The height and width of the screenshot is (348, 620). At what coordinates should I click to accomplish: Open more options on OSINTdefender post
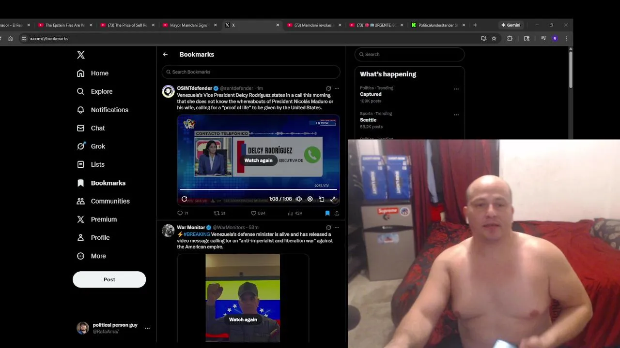(337, 88)
